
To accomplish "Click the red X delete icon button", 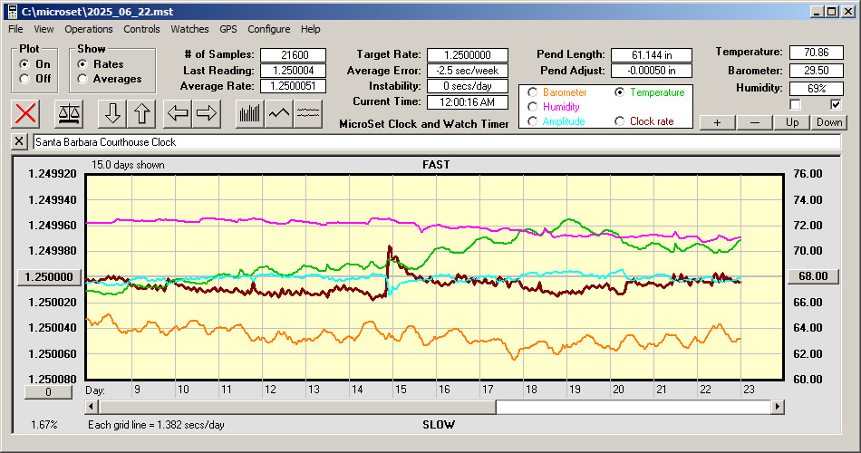I will 25,113.
